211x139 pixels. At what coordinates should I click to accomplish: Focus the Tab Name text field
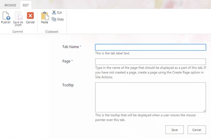tap(150, 47)
